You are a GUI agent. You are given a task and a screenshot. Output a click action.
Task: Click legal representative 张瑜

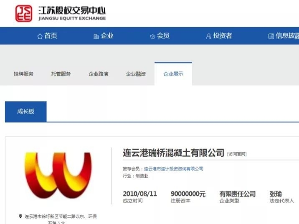276,194
